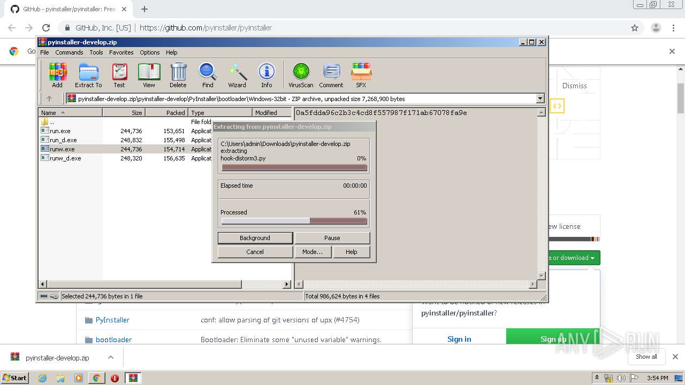Sort by the Packed column header
The height and width of the screenshot is (385, 685).
coord(167,112)
